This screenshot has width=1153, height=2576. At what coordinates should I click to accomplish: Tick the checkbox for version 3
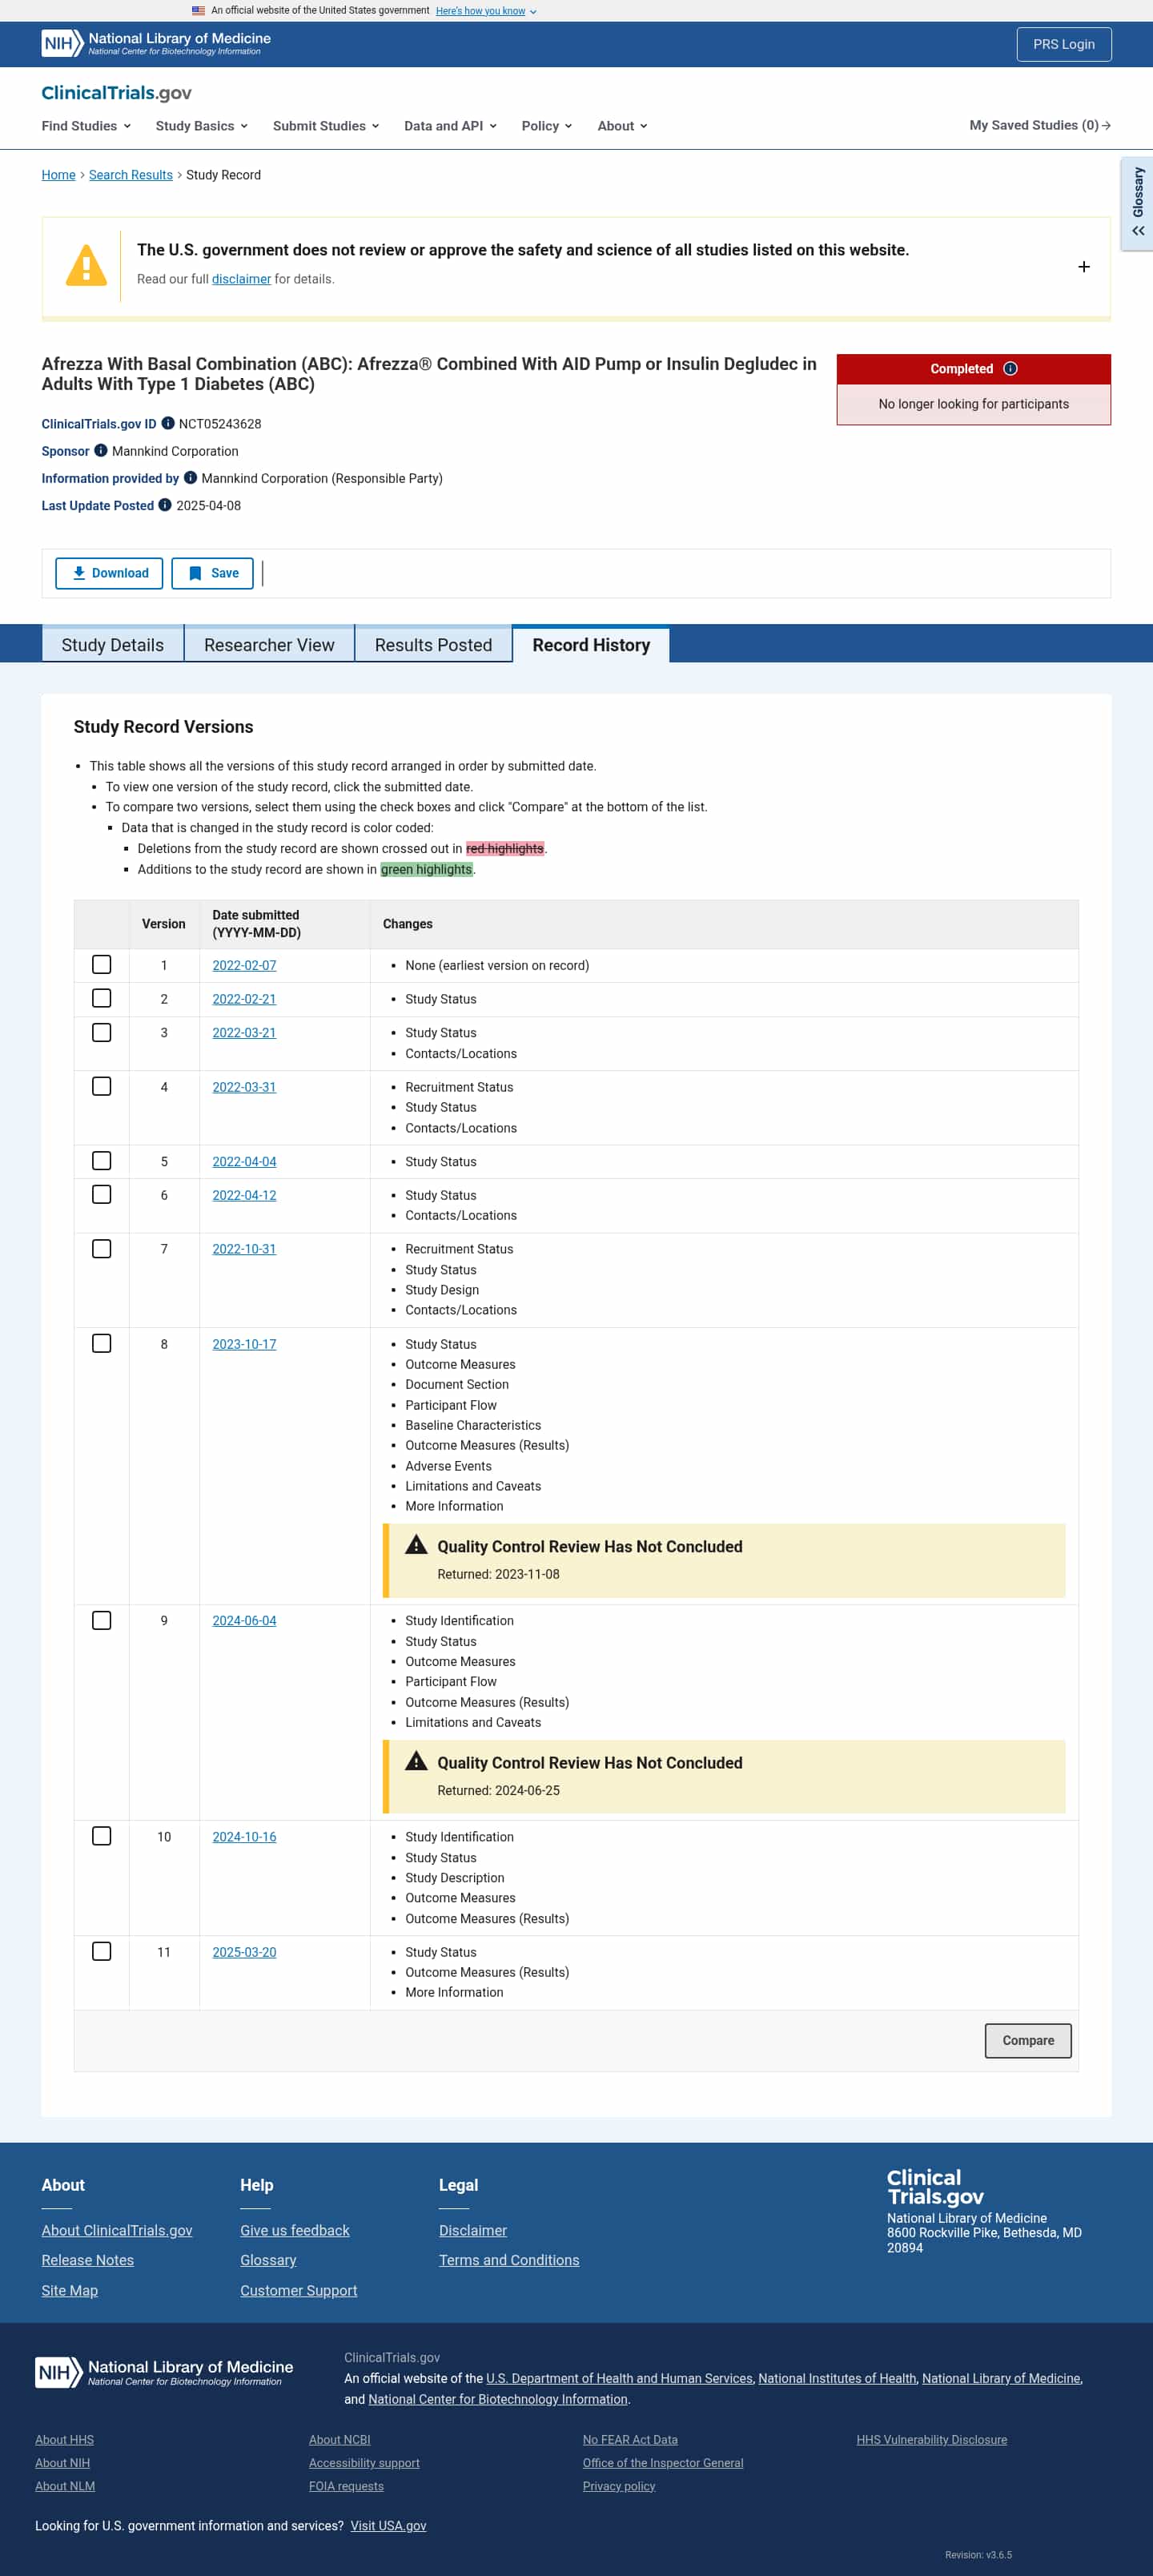[102, 1032]
